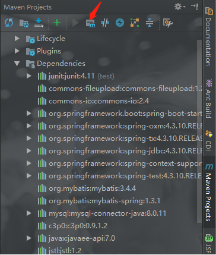Select spring-jdbc:4.3.10 dependency text

125,151
